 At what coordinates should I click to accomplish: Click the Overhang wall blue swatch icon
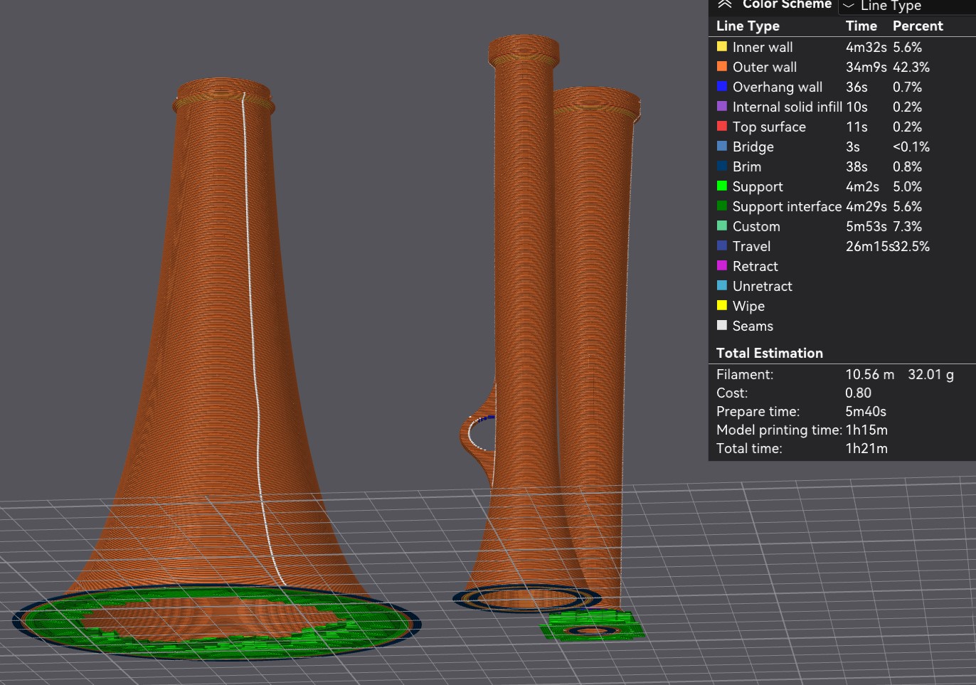pyautogui.click(x=722, y=86)
